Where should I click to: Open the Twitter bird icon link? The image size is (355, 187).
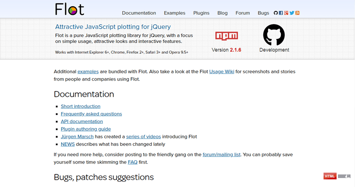(x=292, y=13)
